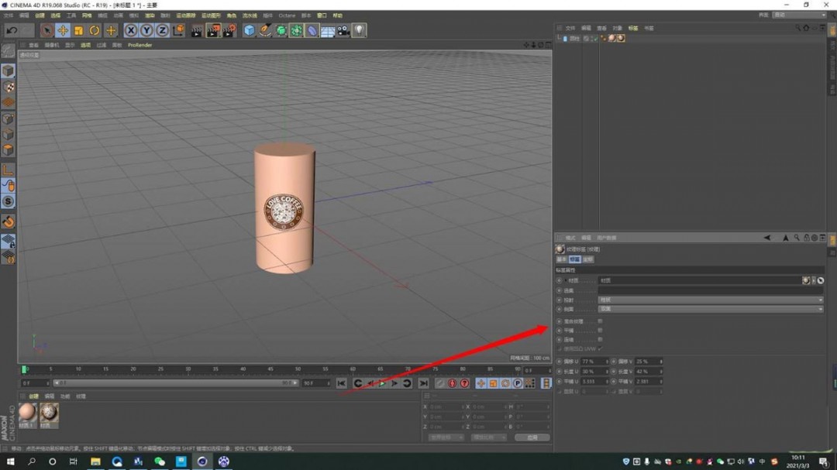The image size is (837, 470).
Task: Click the 应用 Apply button
Action: coord(532,437)
